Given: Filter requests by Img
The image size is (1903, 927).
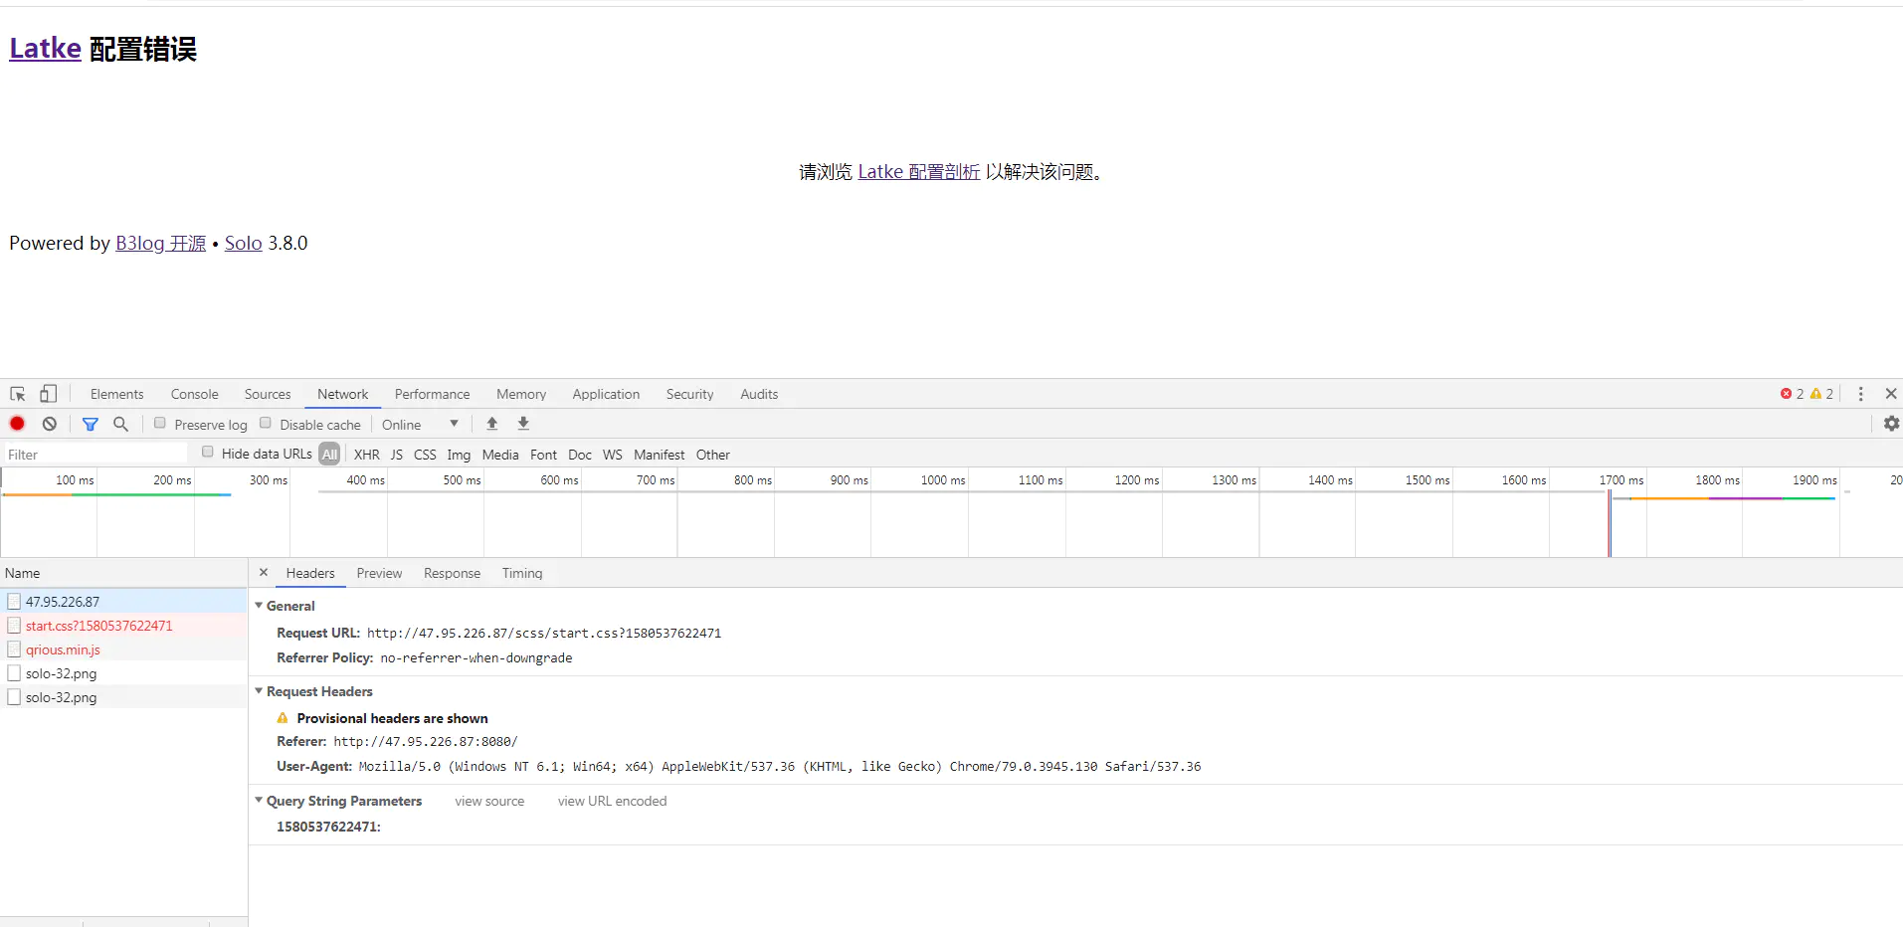Looking at the screenshot, I should click(459, 455).
